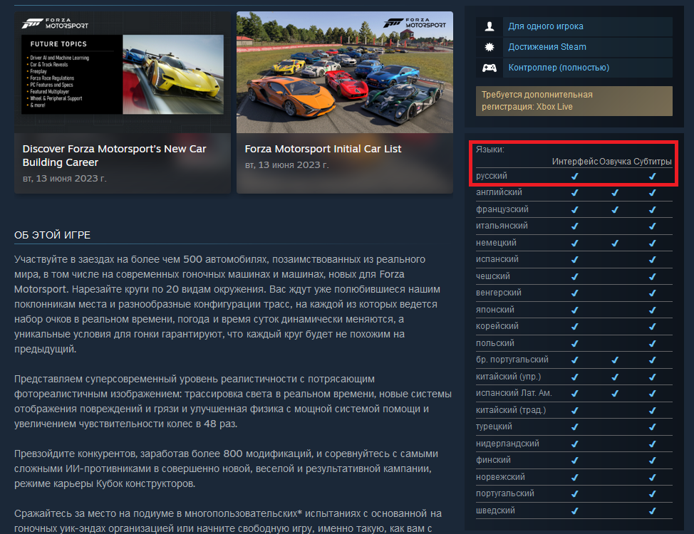Image resolution: width=694 pixels, height=534 pixels.
Task: Click the "Интерфейс" column header
Action: (575, 162)
